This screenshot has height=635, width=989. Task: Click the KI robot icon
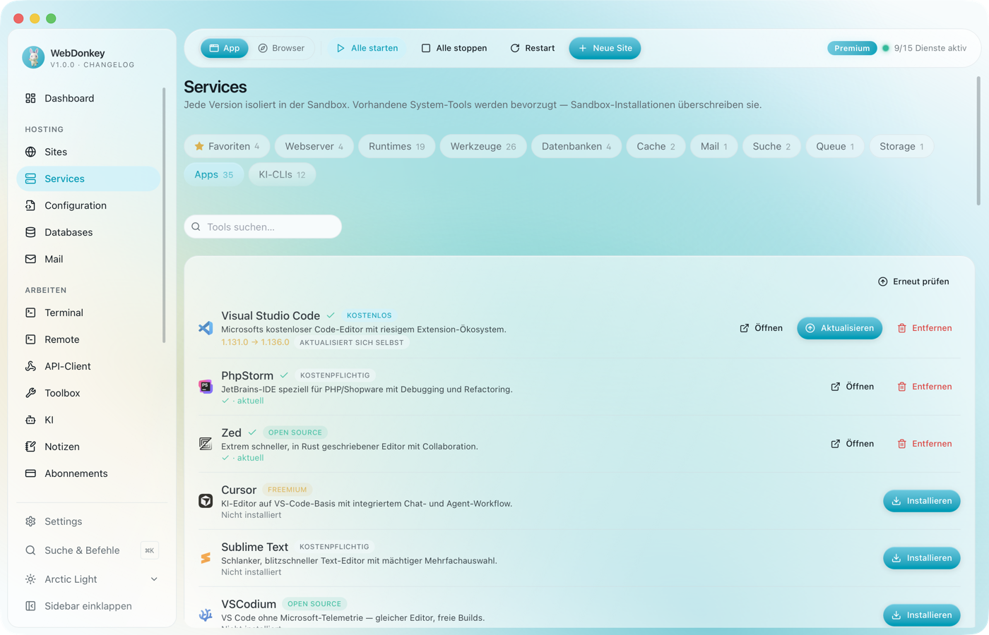(x=30, y=420)
